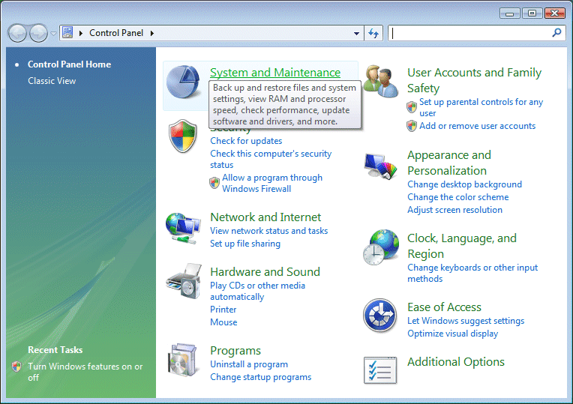This screenshot has width=573, height=404.
Task: Click the Additional Options checklist icon
Action: [381, 370]
